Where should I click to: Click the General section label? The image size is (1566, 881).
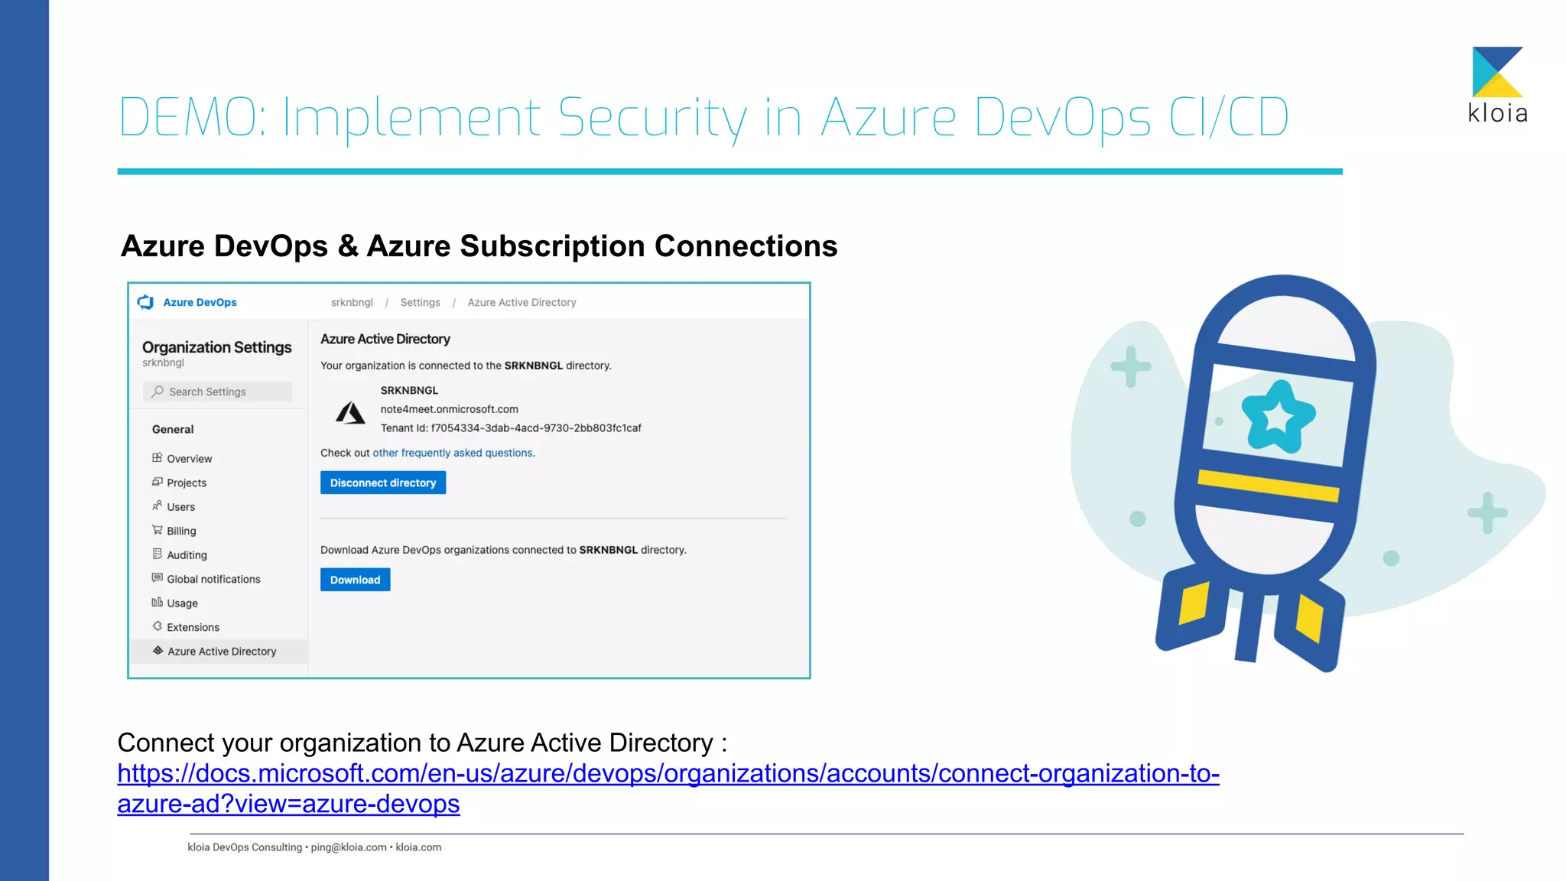[x=173, y=430]
